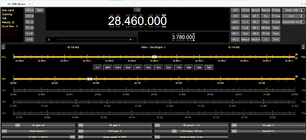
Task: Click the up/down stepper at top left of band display
Action: (3, 47)
